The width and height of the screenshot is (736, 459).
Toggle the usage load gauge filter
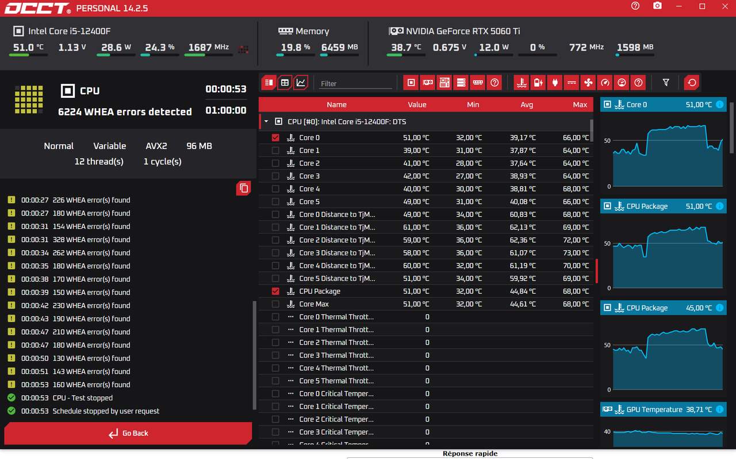(x=621, y=83)
